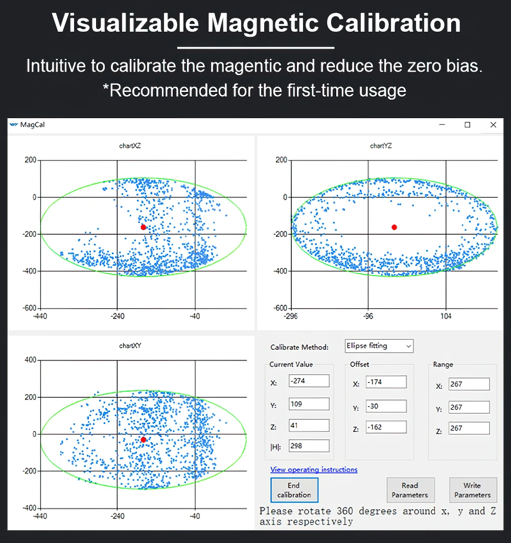Select the Offset Y input field
The height and width of the screenshot is (543, 511).
click(386, 406)
